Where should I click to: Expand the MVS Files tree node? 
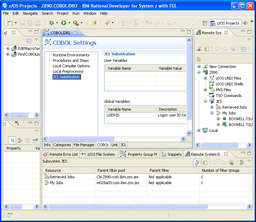[206, 90]
